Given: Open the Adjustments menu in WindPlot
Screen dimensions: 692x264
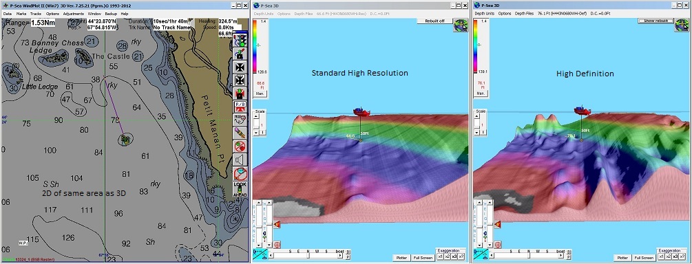Looking at the screenshot, I should 73,14.
